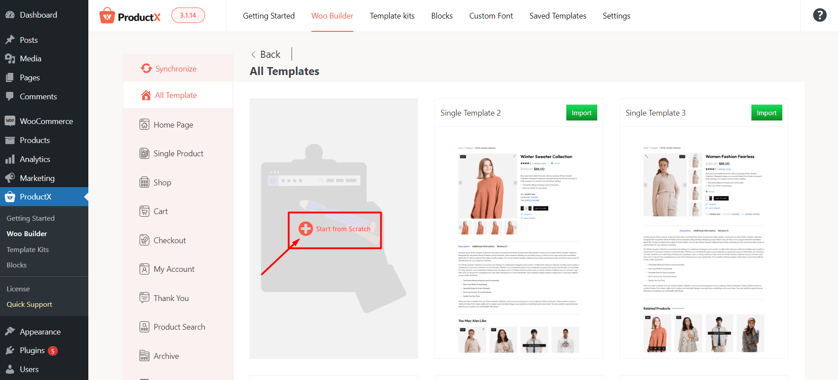Click the My Account template icon
838x380 pixels.
pos(144,269)
